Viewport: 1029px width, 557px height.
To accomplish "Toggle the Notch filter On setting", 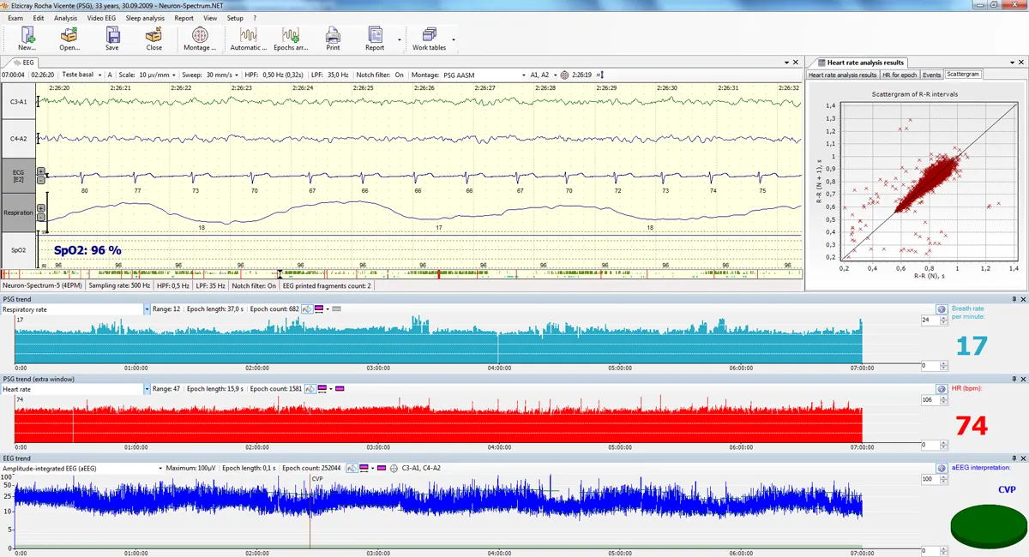I will 400,75.
